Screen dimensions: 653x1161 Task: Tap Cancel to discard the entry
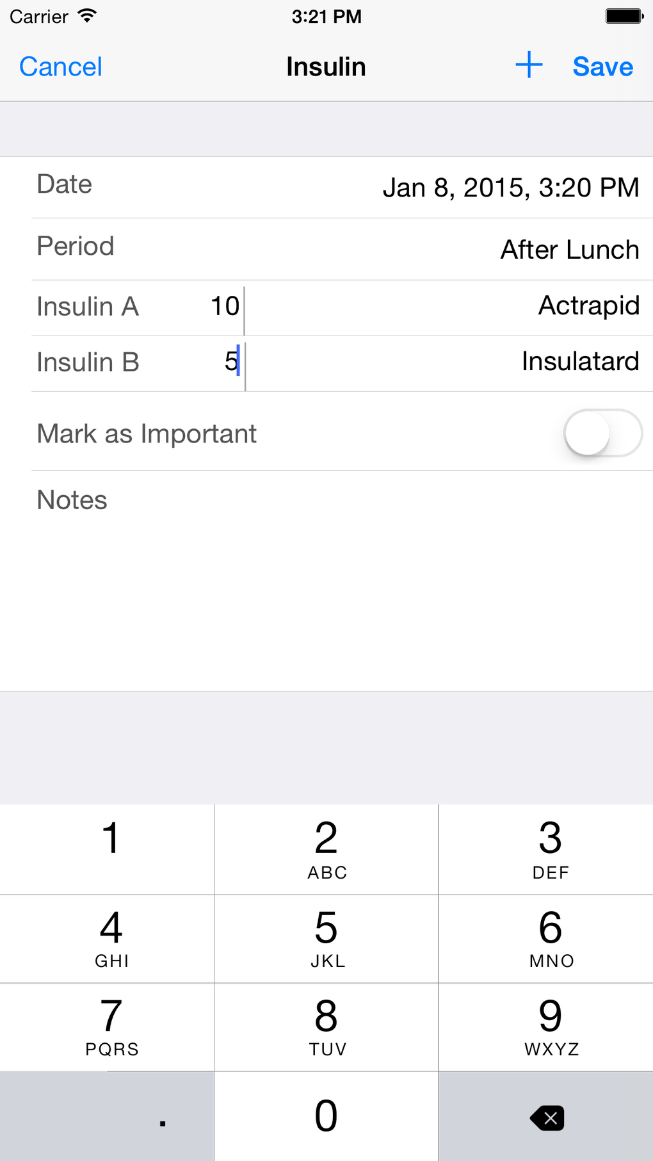pos(61,67)
